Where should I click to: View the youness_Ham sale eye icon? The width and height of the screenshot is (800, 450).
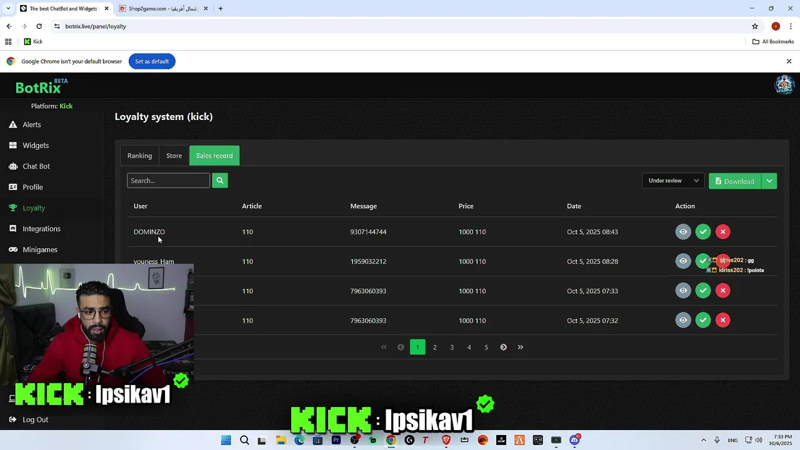pyautogui.click(x=683, y=261)
